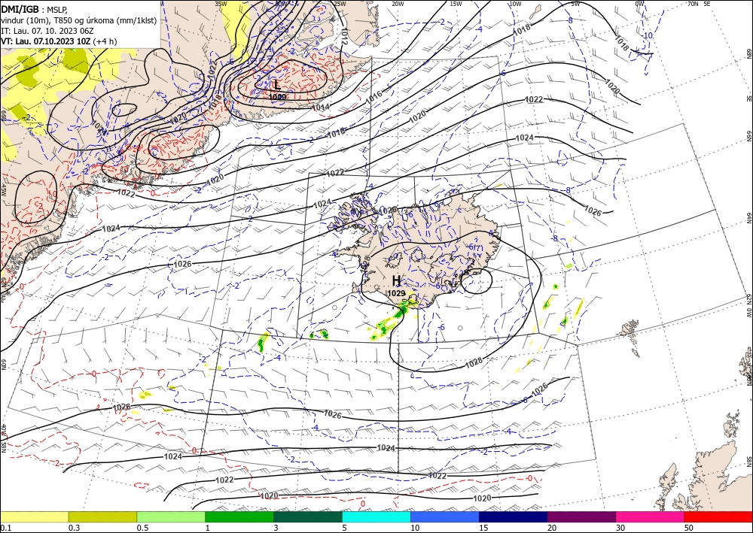Select the green 1–3 legend color band
Viewport: 753px width, 533px height.
[x=239, y=516]
